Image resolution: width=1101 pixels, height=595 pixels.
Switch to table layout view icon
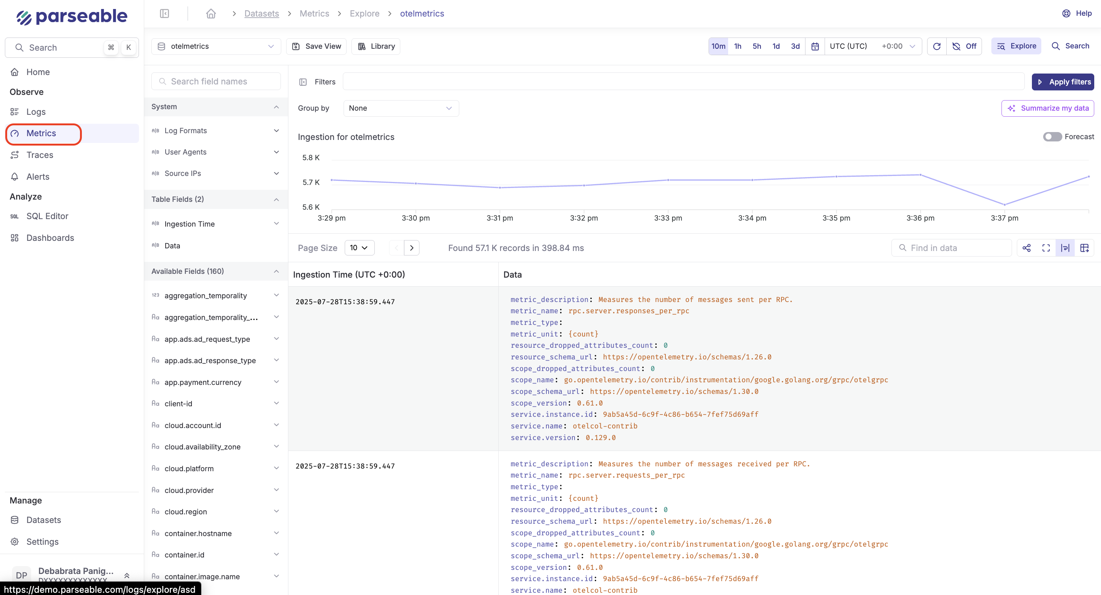click(x=1084, y=248)
